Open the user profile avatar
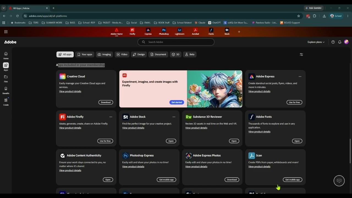352x198 pixels. (346, 42)
